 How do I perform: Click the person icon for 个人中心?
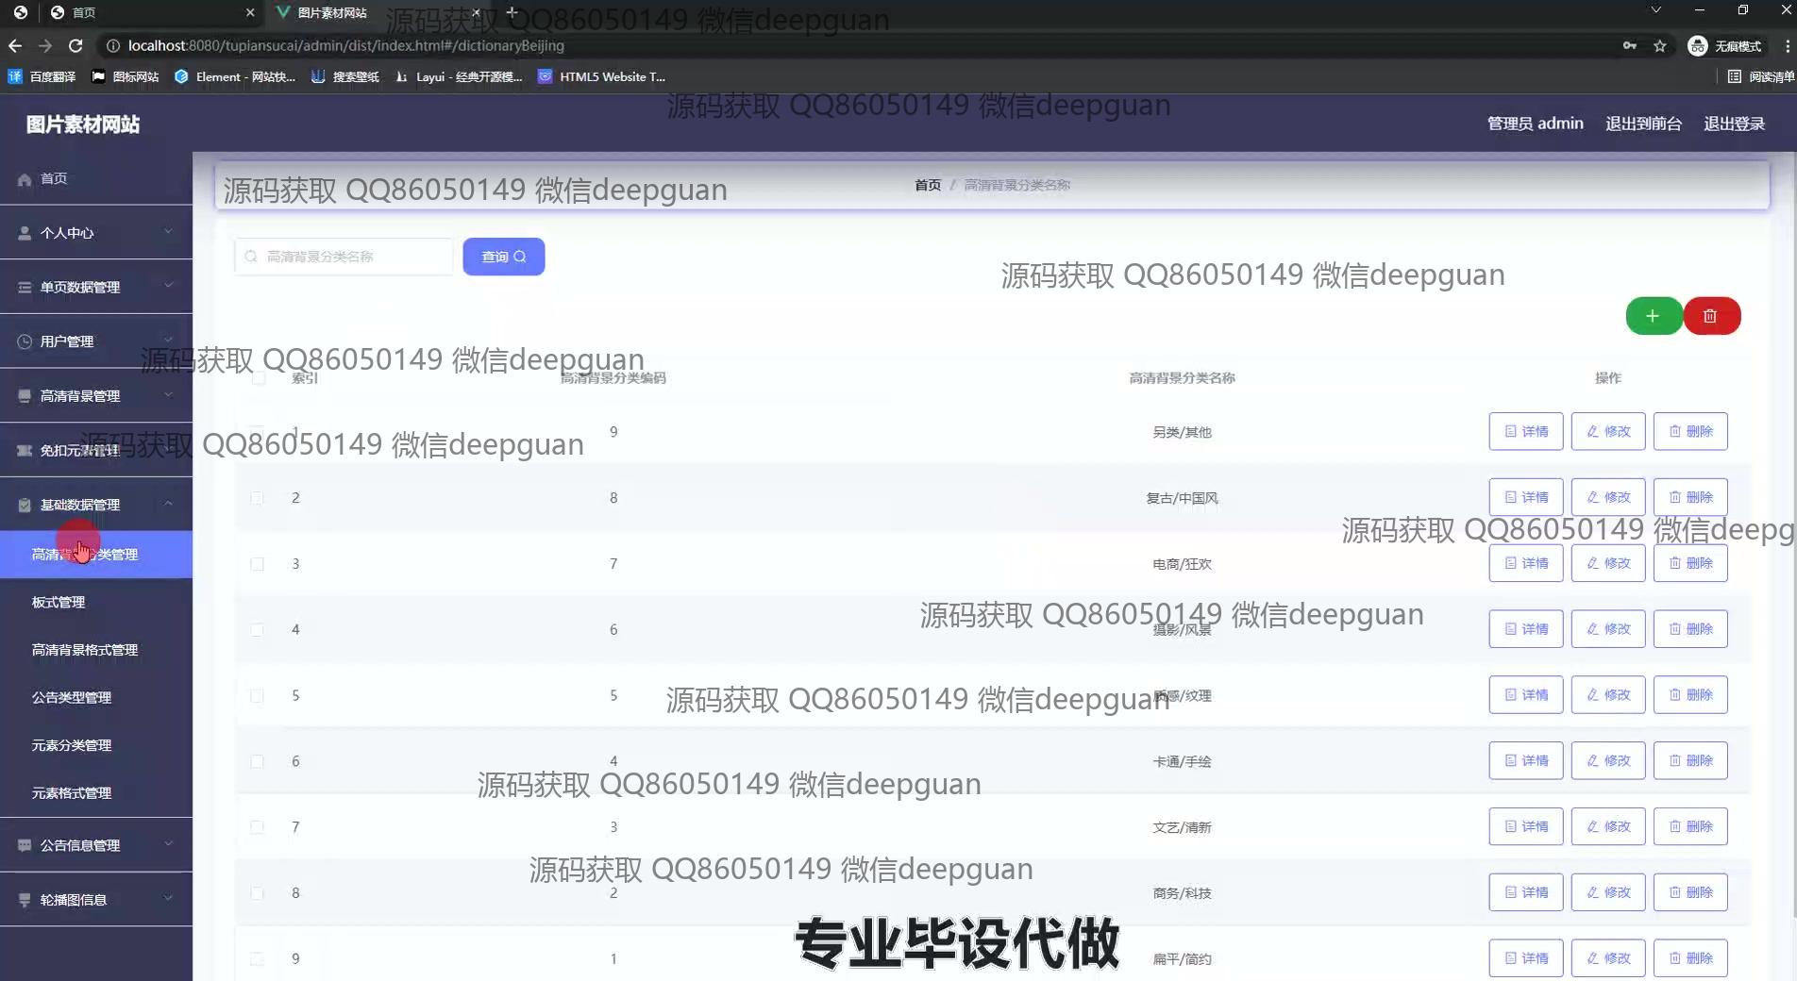[x=25, y=233]
